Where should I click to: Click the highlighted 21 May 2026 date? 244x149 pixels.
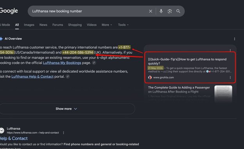(155, 68)
